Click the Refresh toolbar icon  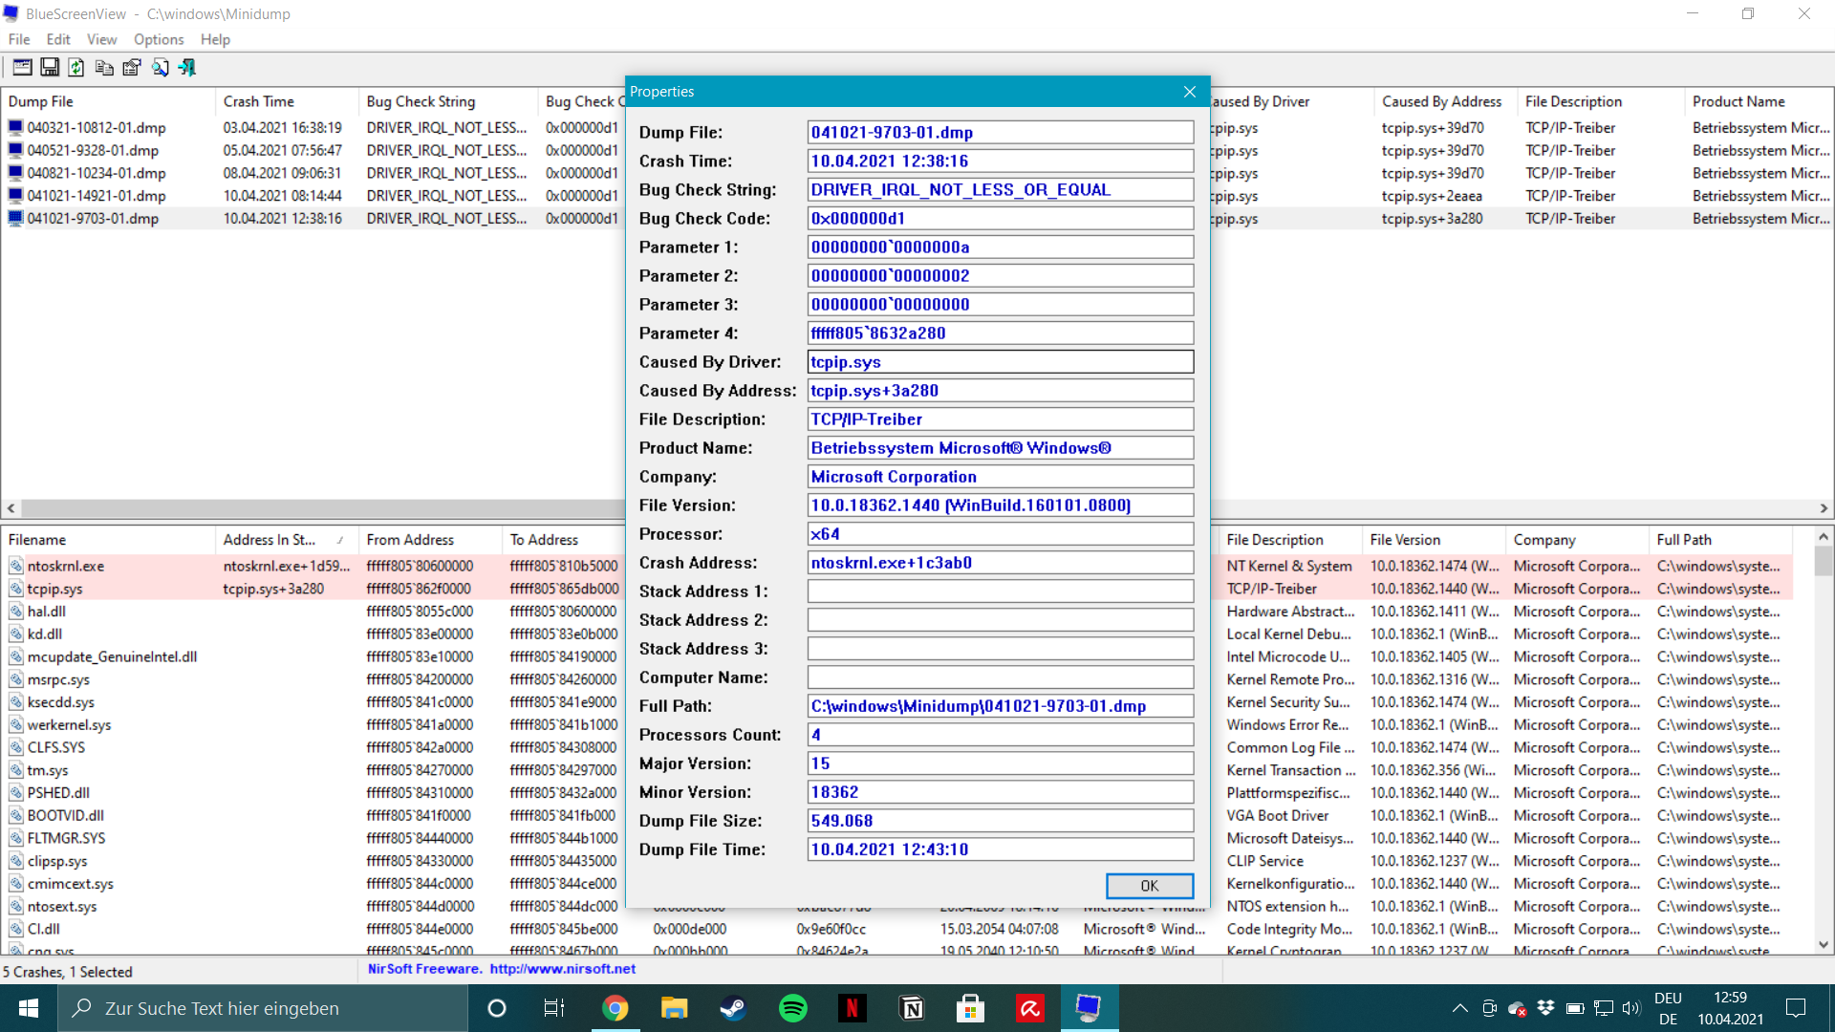(76, 67)
